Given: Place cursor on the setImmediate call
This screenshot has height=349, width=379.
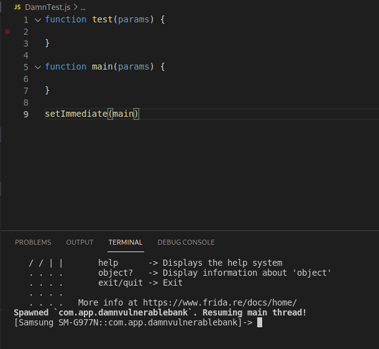Looking at the screenshot, I should (x=76, y=114).
